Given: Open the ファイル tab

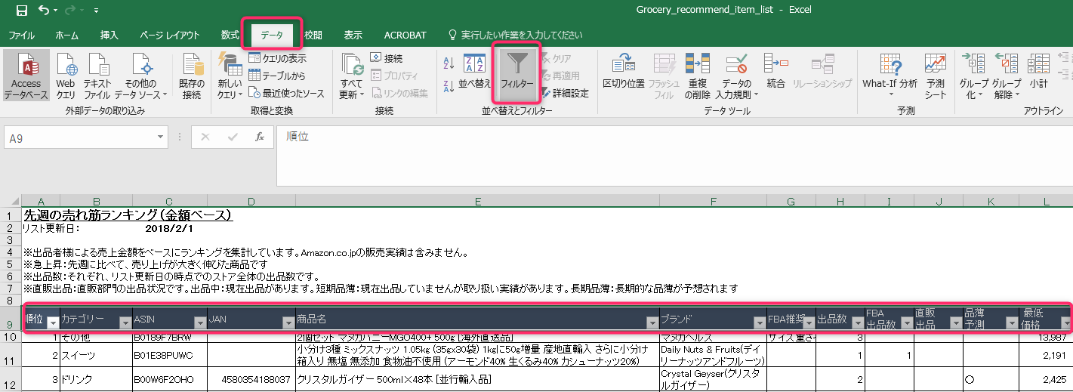Looking at the screenshot, I should click(21, 35).
